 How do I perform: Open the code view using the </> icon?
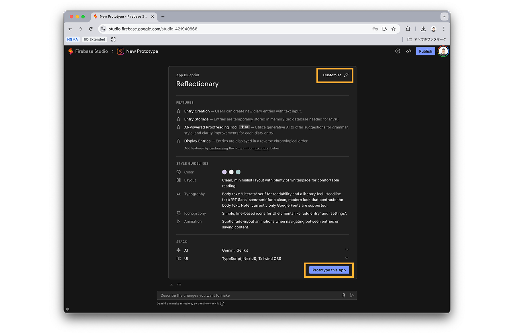(x=409, y=51)
